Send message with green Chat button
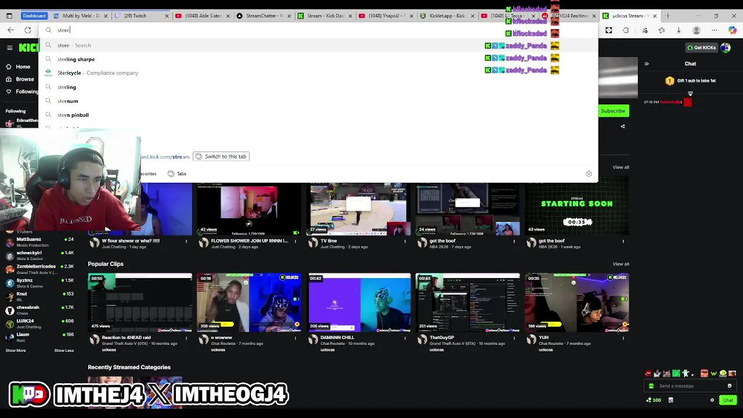The image size is (743, 418). click(x=728, y=400)
